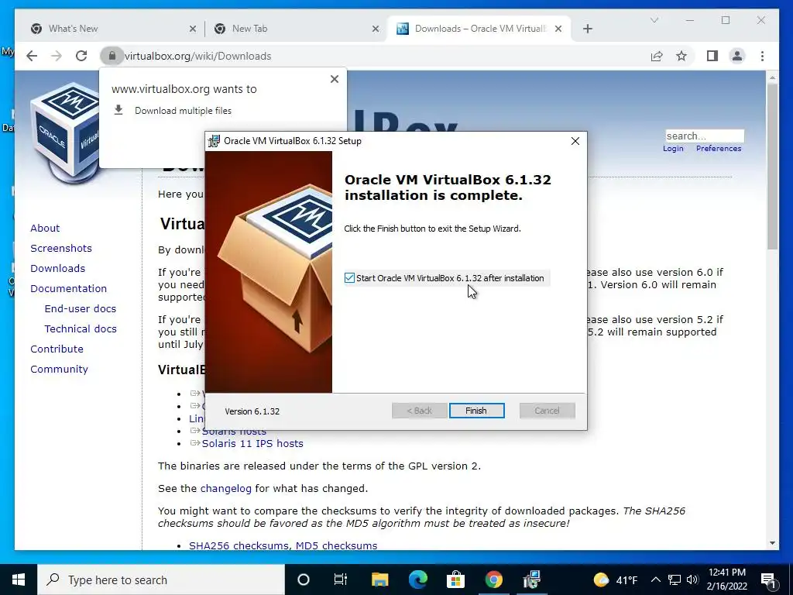Open the Contribute sidebar link
Viewport: 793px width, 595px height.
point(57,349)
